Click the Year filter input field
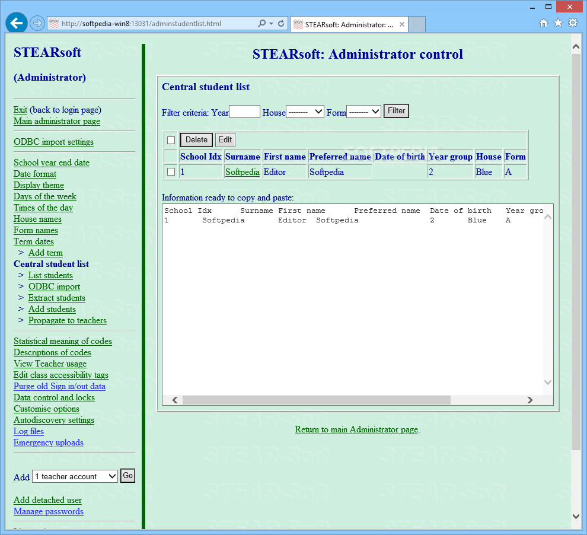The height and width of the screenshot is (535, 587). [x=244, y=112]
